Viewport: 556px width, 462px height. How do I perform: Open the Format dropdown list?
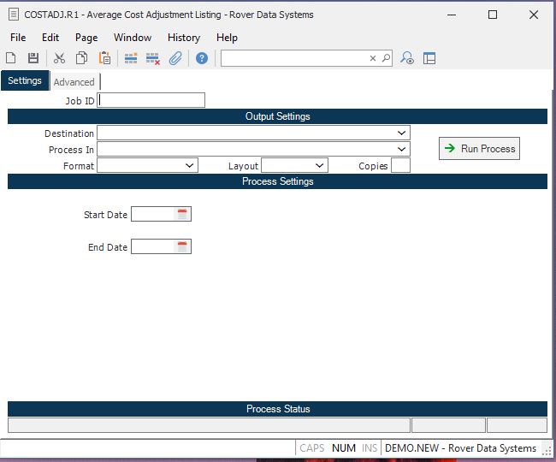pos(189,166)
